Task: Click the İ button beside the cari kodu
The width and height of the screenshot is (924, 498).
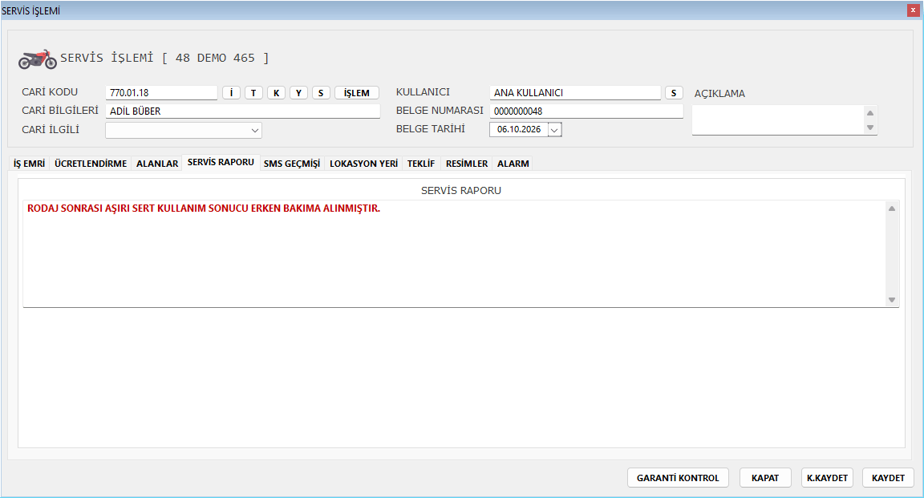Action: pyautogui.click(x=231, y=92)
